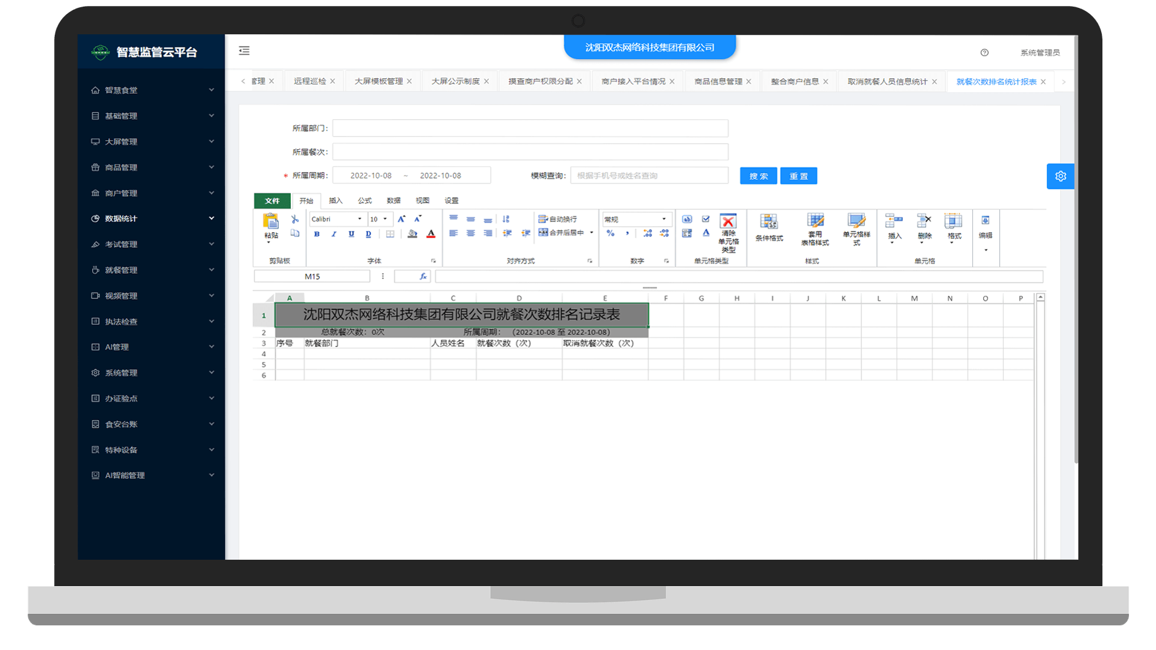
Task: Toggle double underline formatting in ribbon
Action: coord(368,234)
